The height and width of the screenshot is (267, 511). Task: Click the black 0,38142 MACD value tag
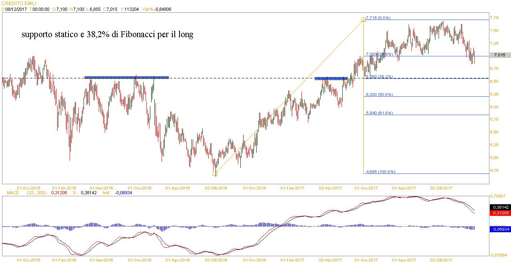(x=500, y=207)
